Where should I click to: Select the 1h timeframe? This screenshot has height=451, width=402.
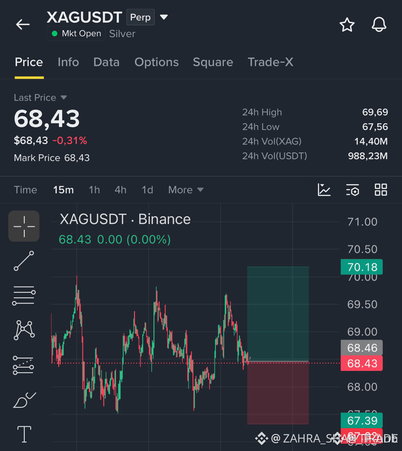click(94, 190)
